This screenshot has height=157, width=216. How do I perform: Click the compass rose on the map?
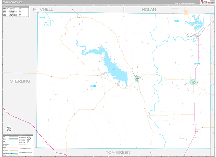point(9,129)
